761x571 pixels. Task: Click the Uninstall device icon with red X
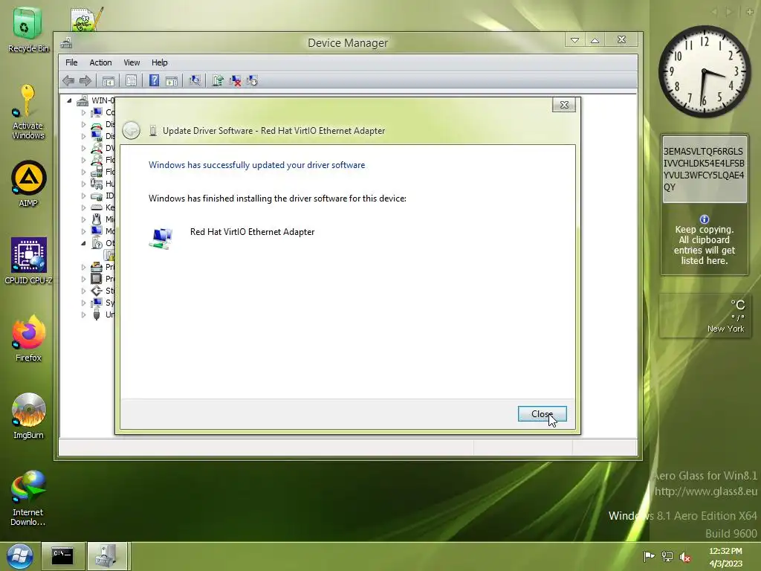[x=235, y=80]
